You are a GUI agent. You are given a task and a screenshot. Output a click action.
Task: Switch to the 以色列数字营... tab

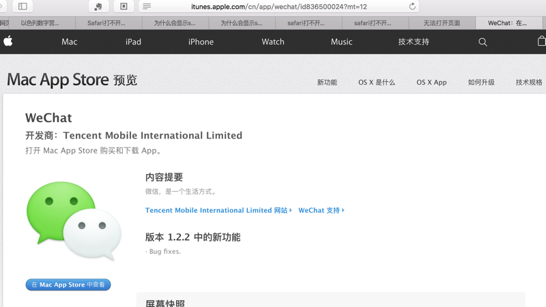coord(42,23)
